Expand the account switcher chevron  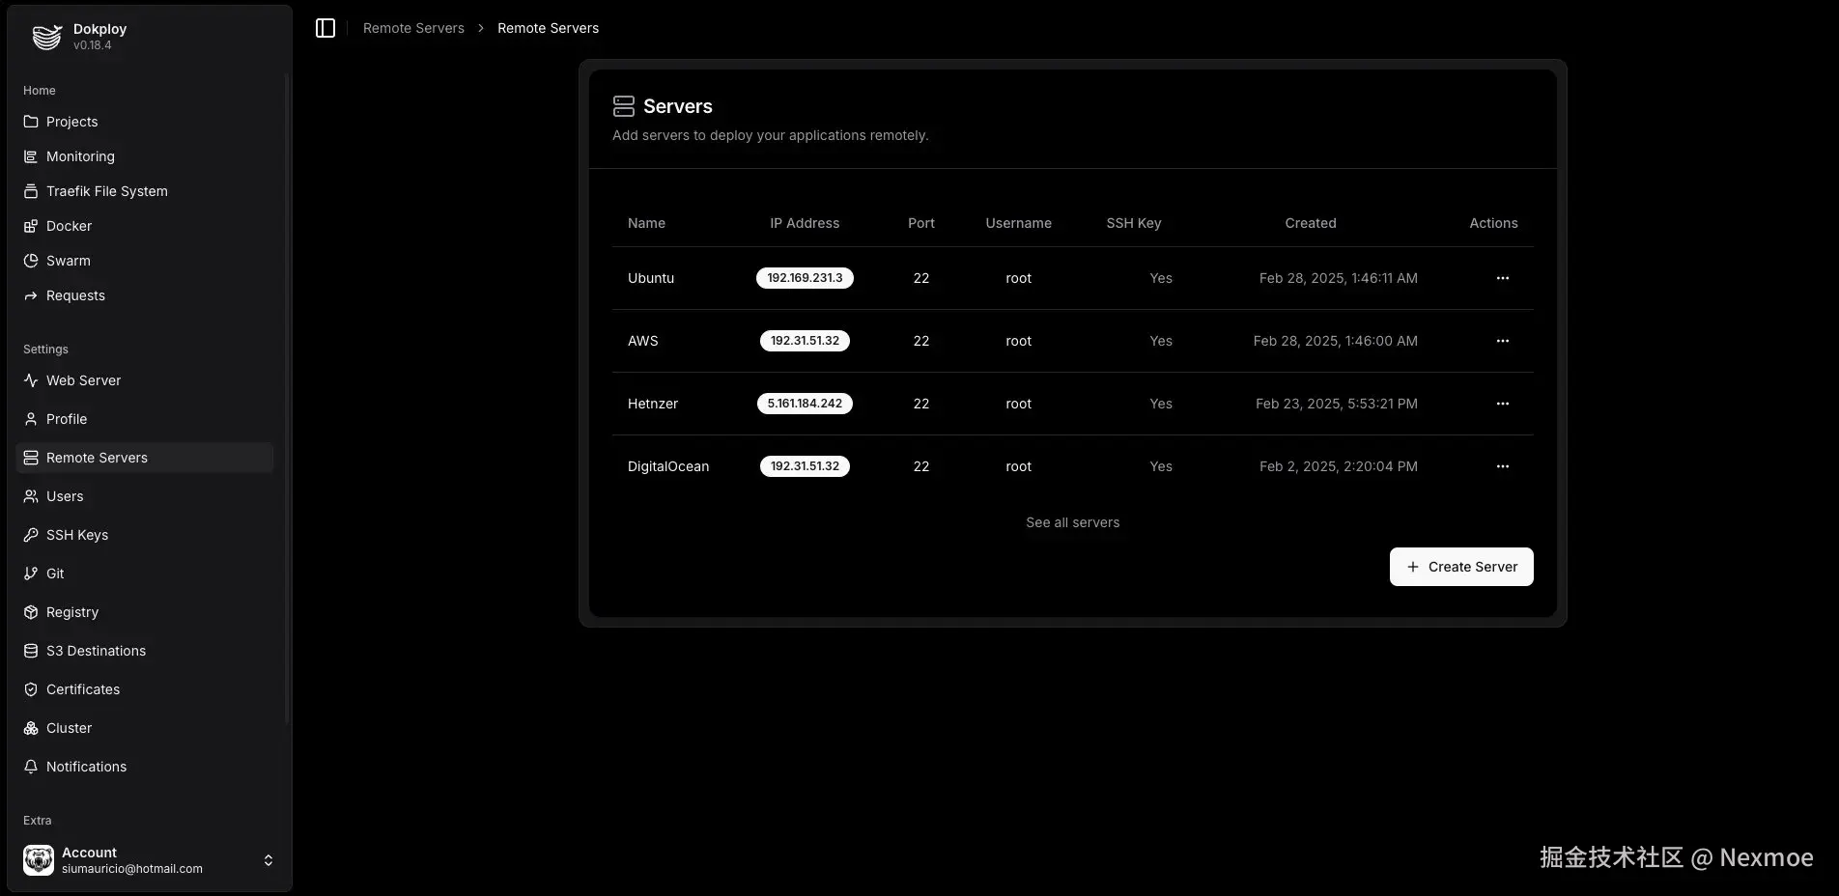pos(269,860)
